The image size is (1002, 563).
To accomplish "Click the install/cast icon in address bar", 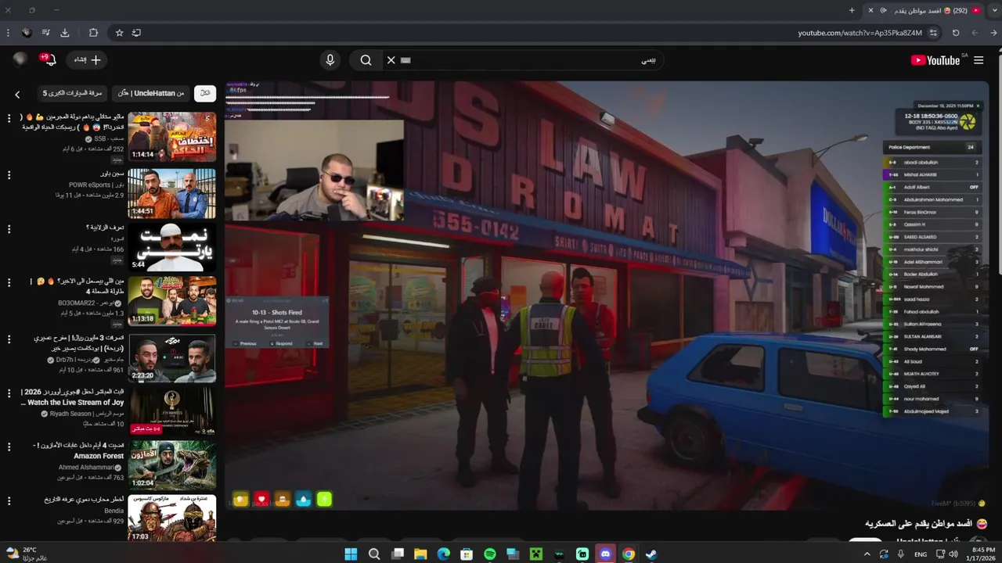I will click(x=137, y=33).
